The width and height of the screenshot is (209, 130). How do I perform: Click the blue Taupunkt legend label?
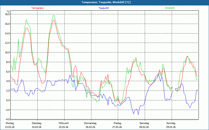tap(103, 8)
